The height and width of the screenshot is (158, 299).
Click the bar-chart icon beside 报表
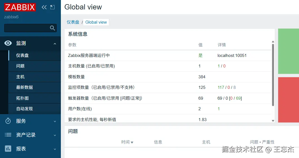8,149
